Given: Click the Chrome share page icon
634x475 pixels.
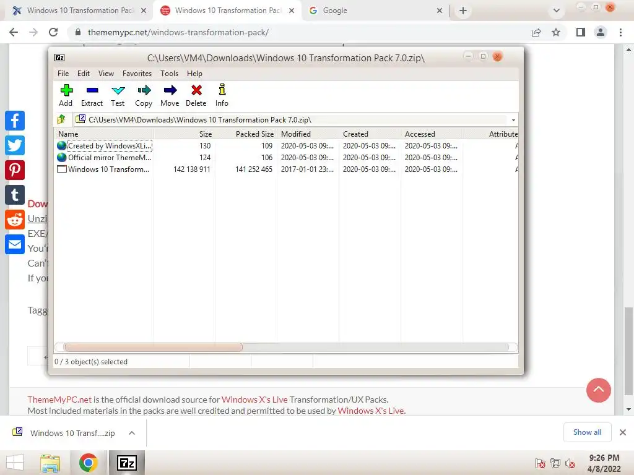Looking at the screenshot, I should pos(536,32).
